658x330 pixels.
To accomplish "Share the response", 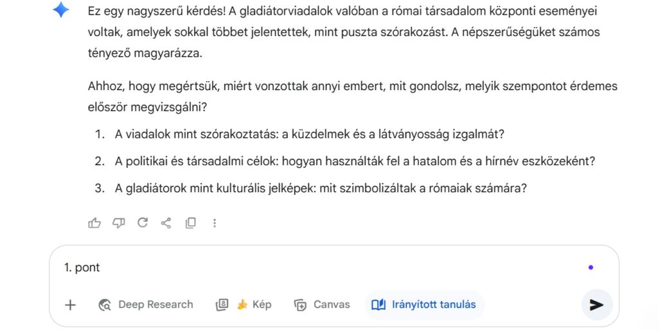I will click(x=166, y=223).
